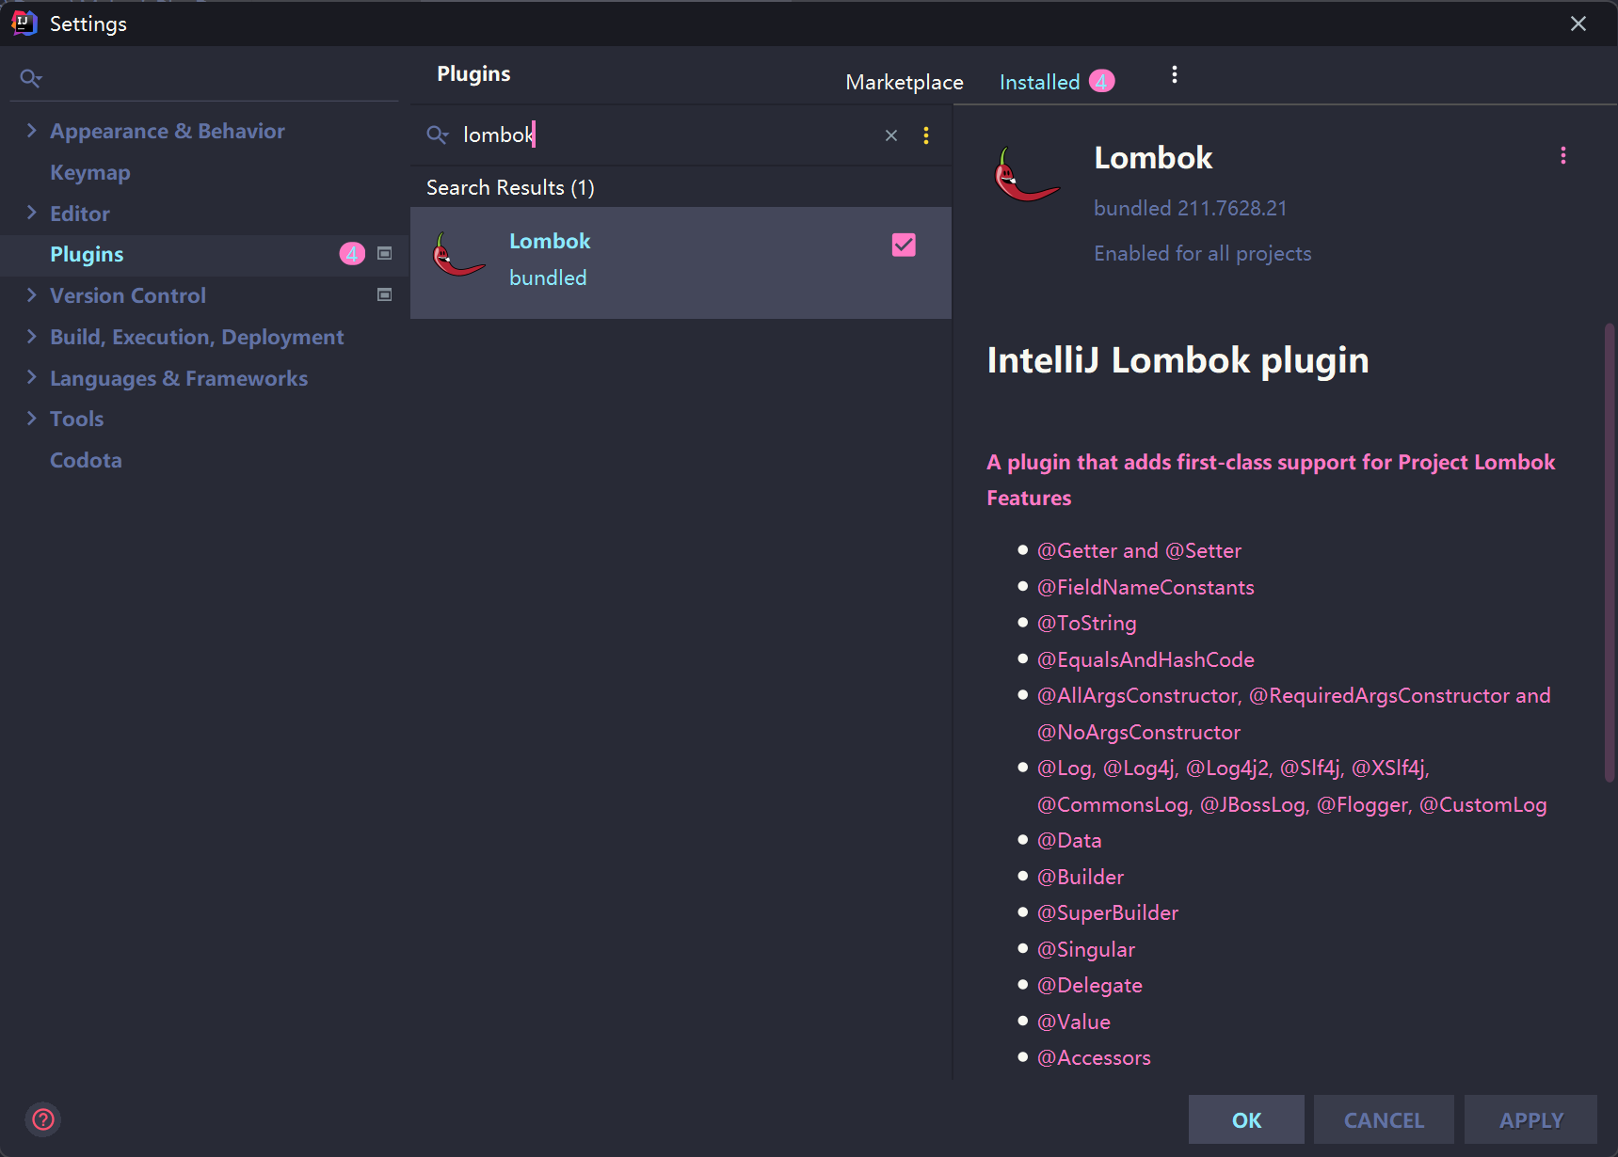Expand the Version Control section
The height and width of the screenshot is (1157, 1618).
(31, 295)
